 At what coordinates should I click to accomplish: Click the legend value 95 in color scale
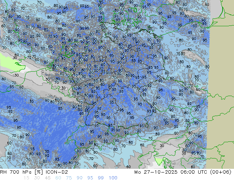coord(90,178)
